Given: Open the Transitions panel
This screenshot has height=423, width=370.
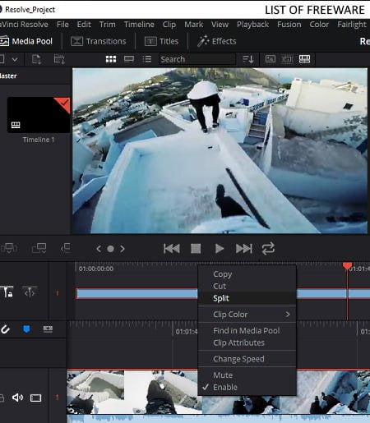Looking at the screenshot, I should coord(99,41).
